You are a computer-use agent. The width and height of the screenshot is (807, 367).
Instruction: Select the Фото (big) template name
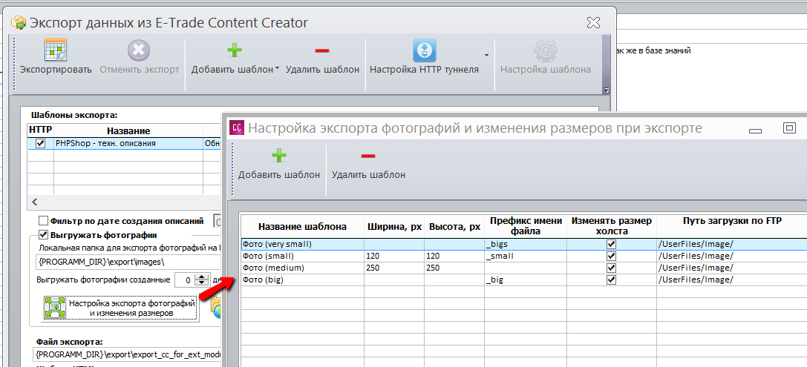click(x=263, y=280)
